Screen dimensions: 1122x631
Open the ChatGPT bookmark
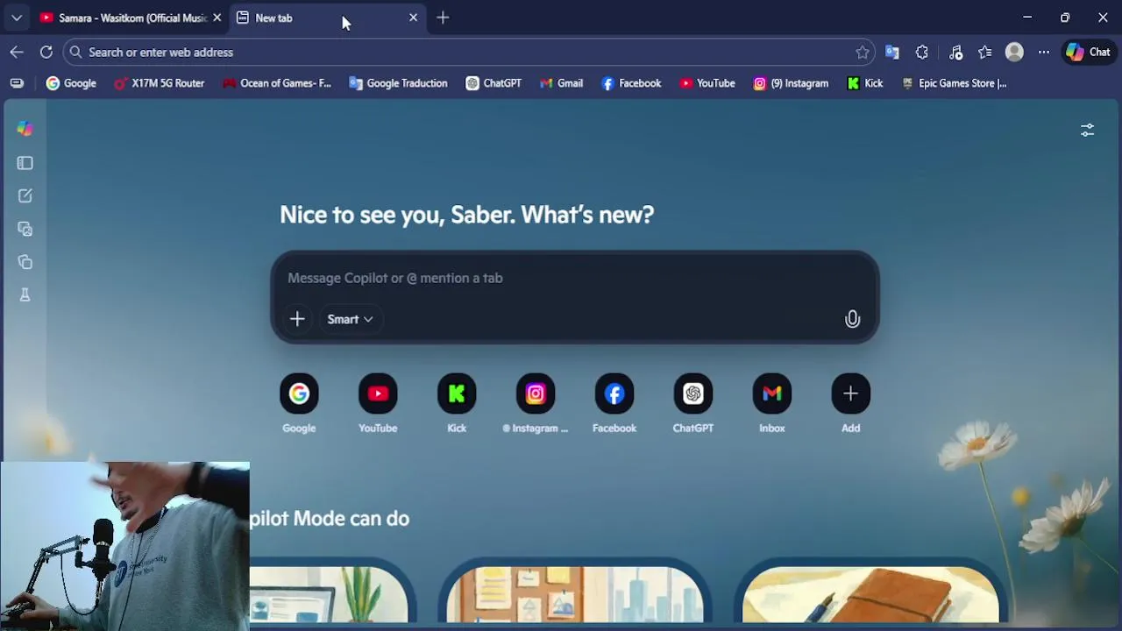pos(494,83)
